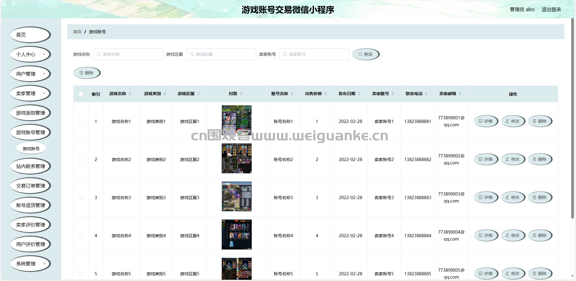Image resolution: width=576 pixels, height=281 pixels.
Task: Click 修改 for 游戏名称1 row
Action: tap(513, 121)
